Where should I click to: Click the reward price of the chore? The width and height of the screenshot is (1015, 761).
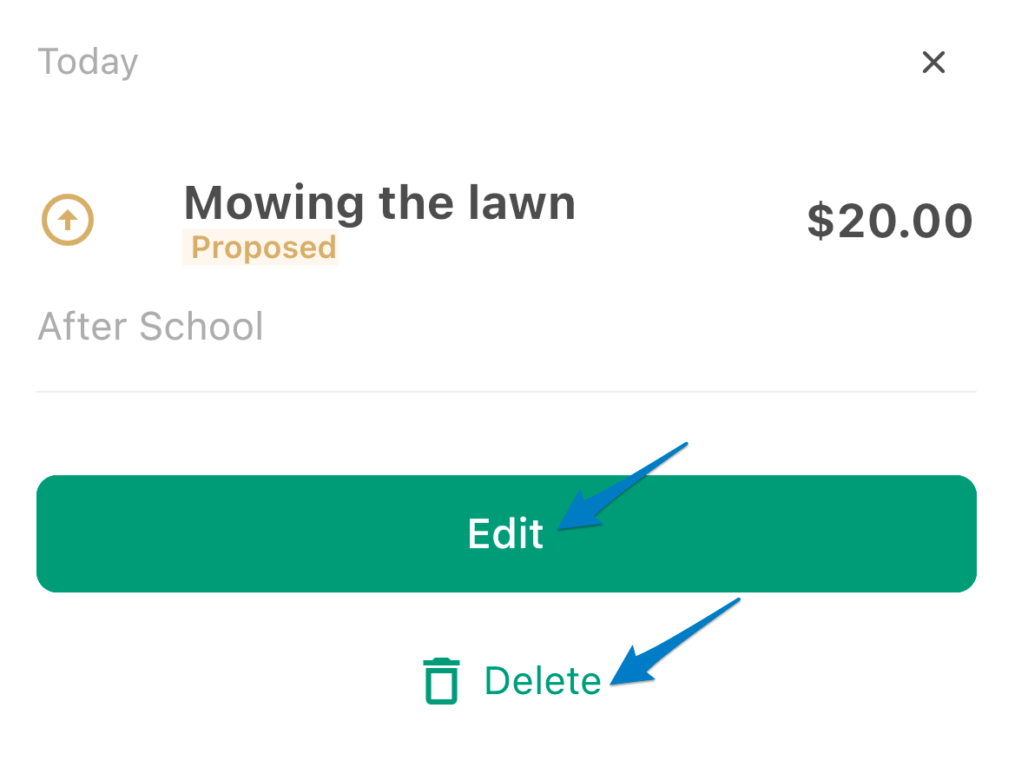click(x=889, y=221)
